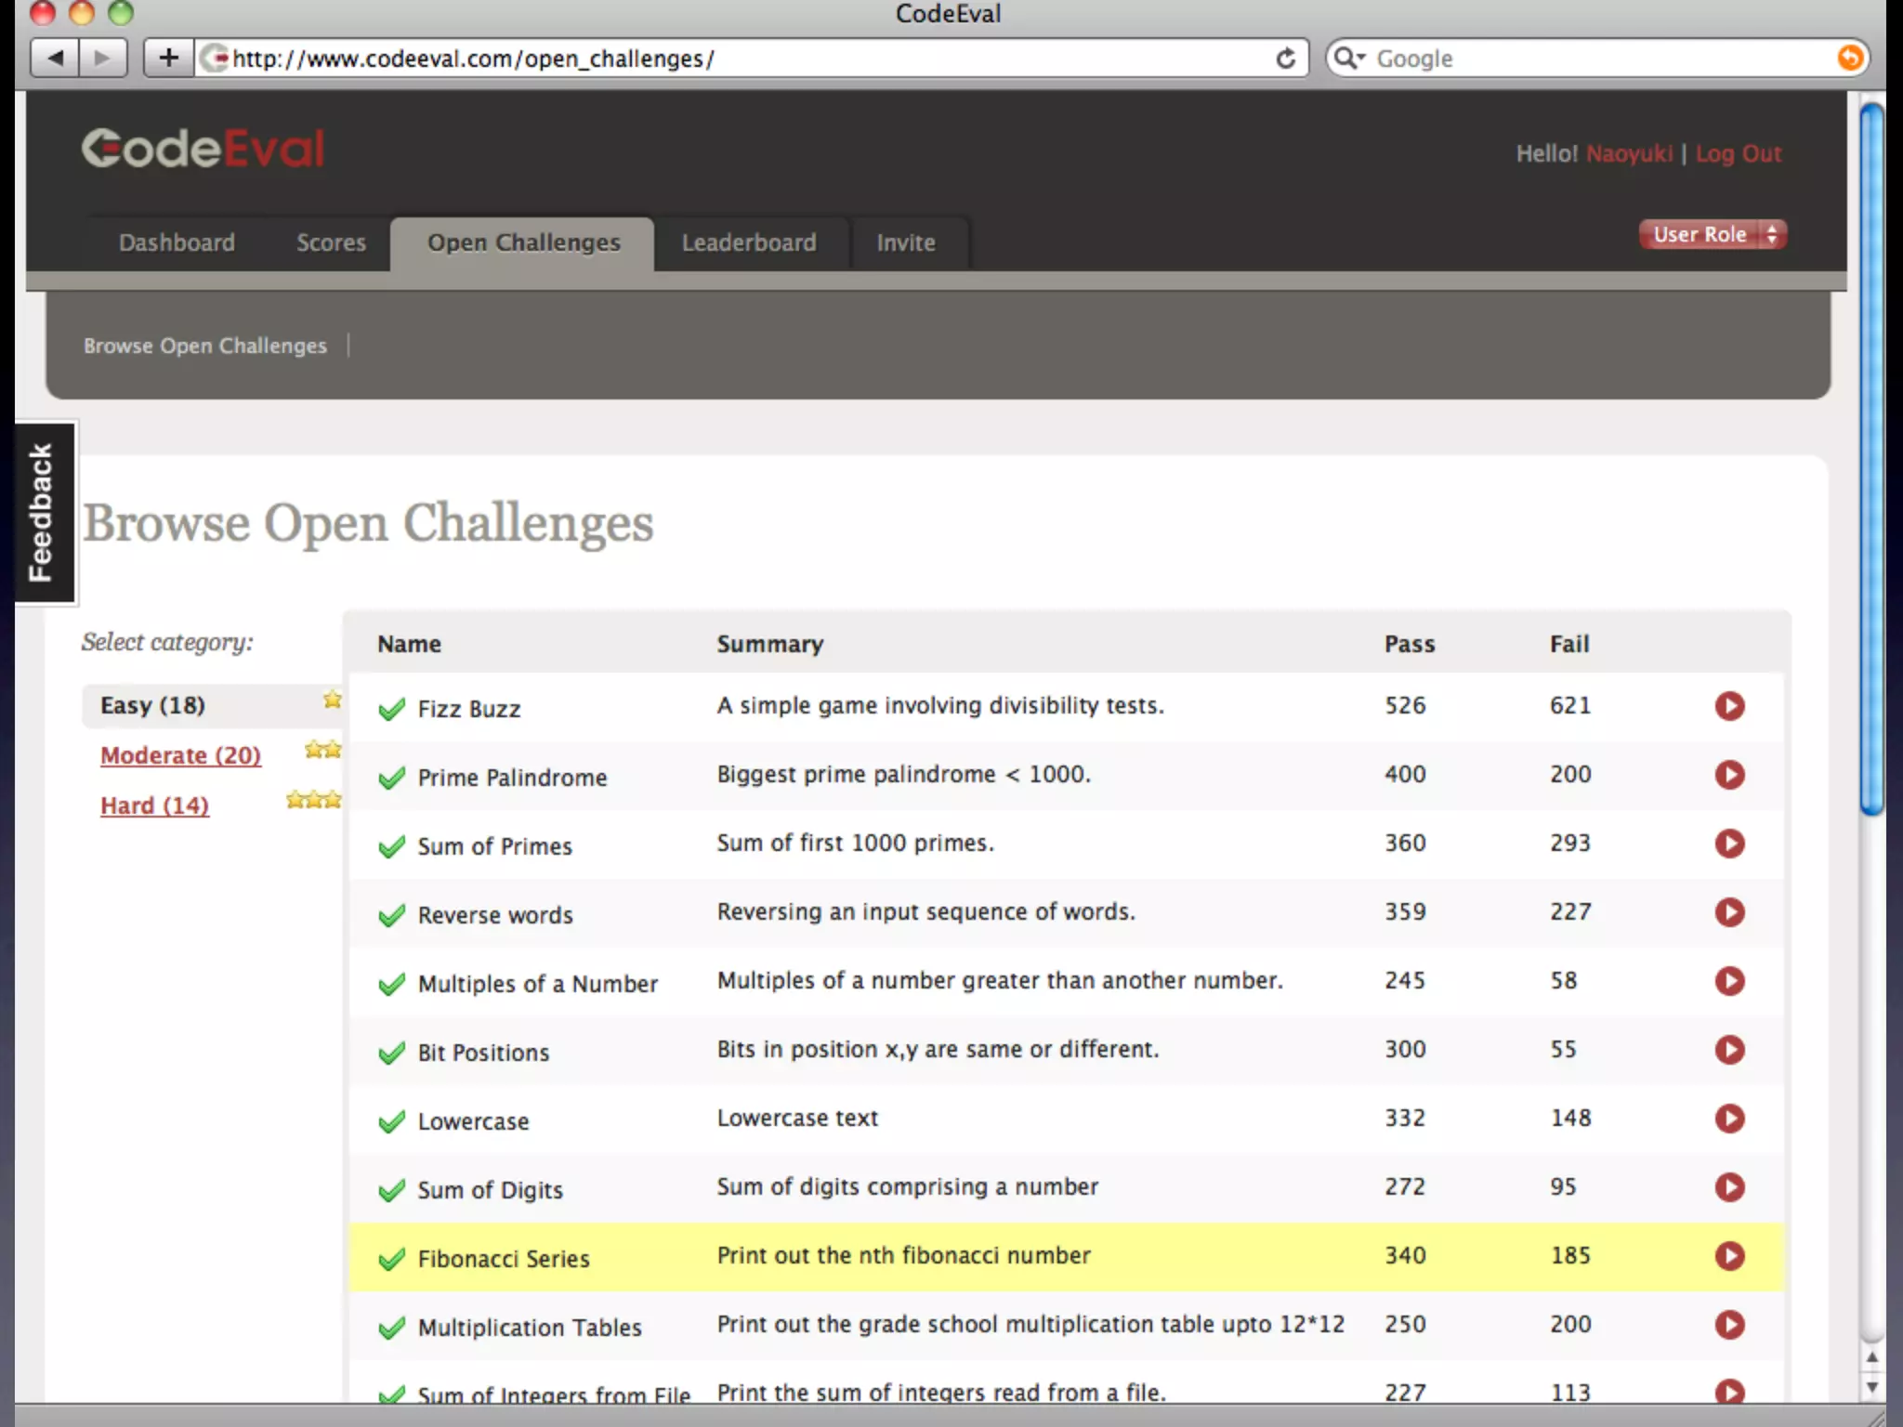Open Prime Palindrome with its play icon
Viewport: 1903px width, 1427px height.
pyautogui.click(x=1729, y=775)
